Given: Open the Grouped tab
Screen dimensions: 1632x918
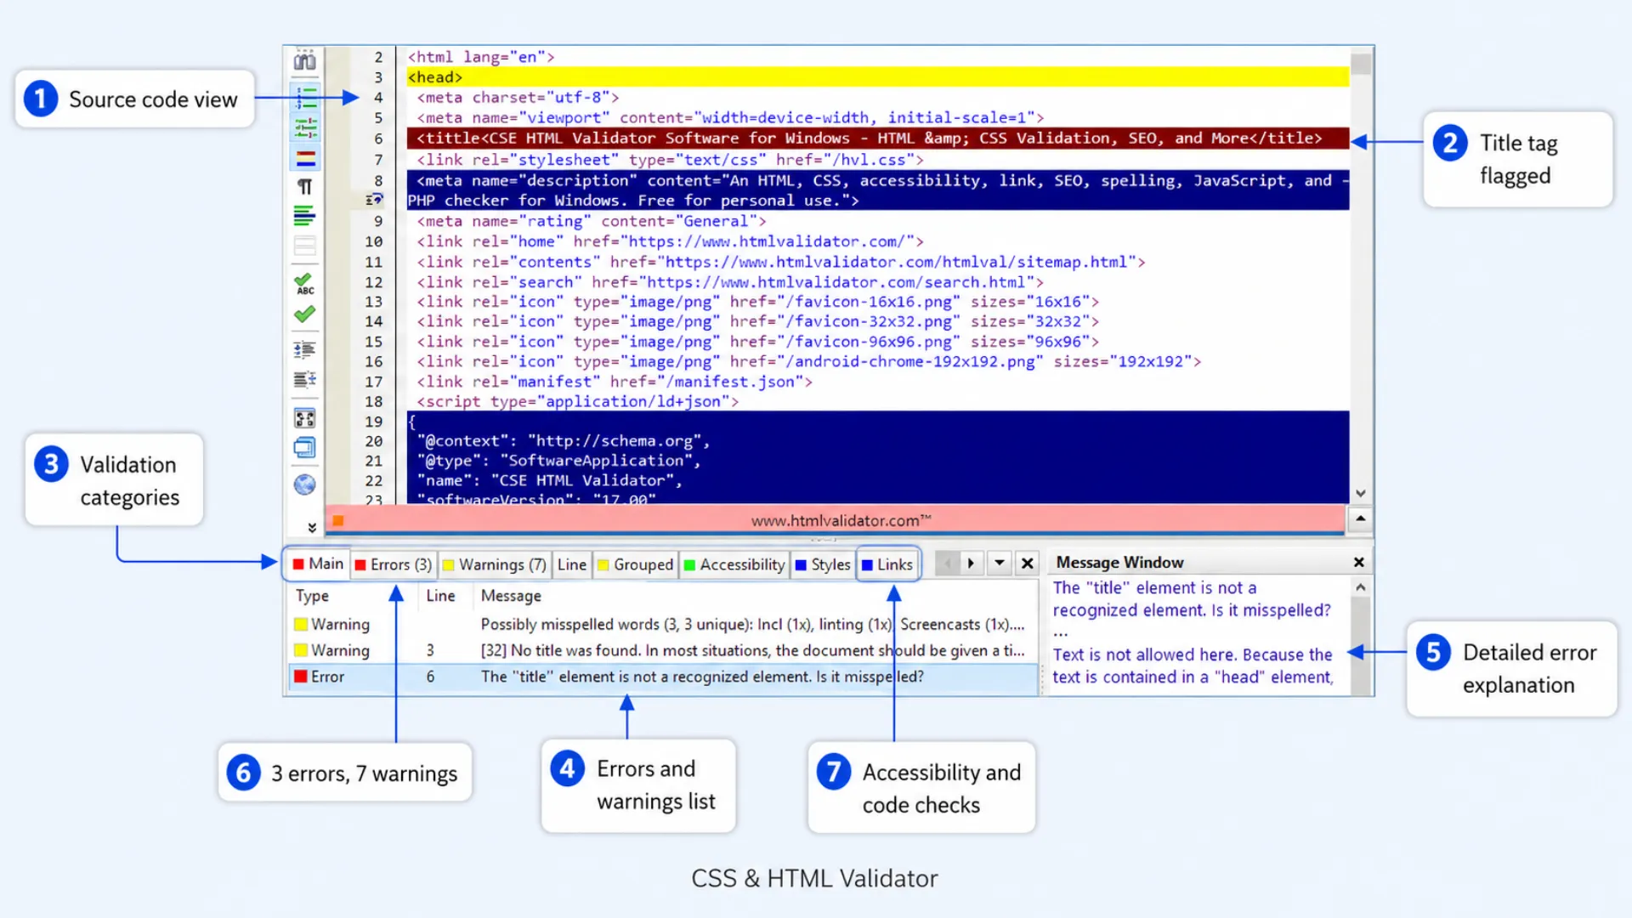Looking at the screenshot, I should coord(635,564).
